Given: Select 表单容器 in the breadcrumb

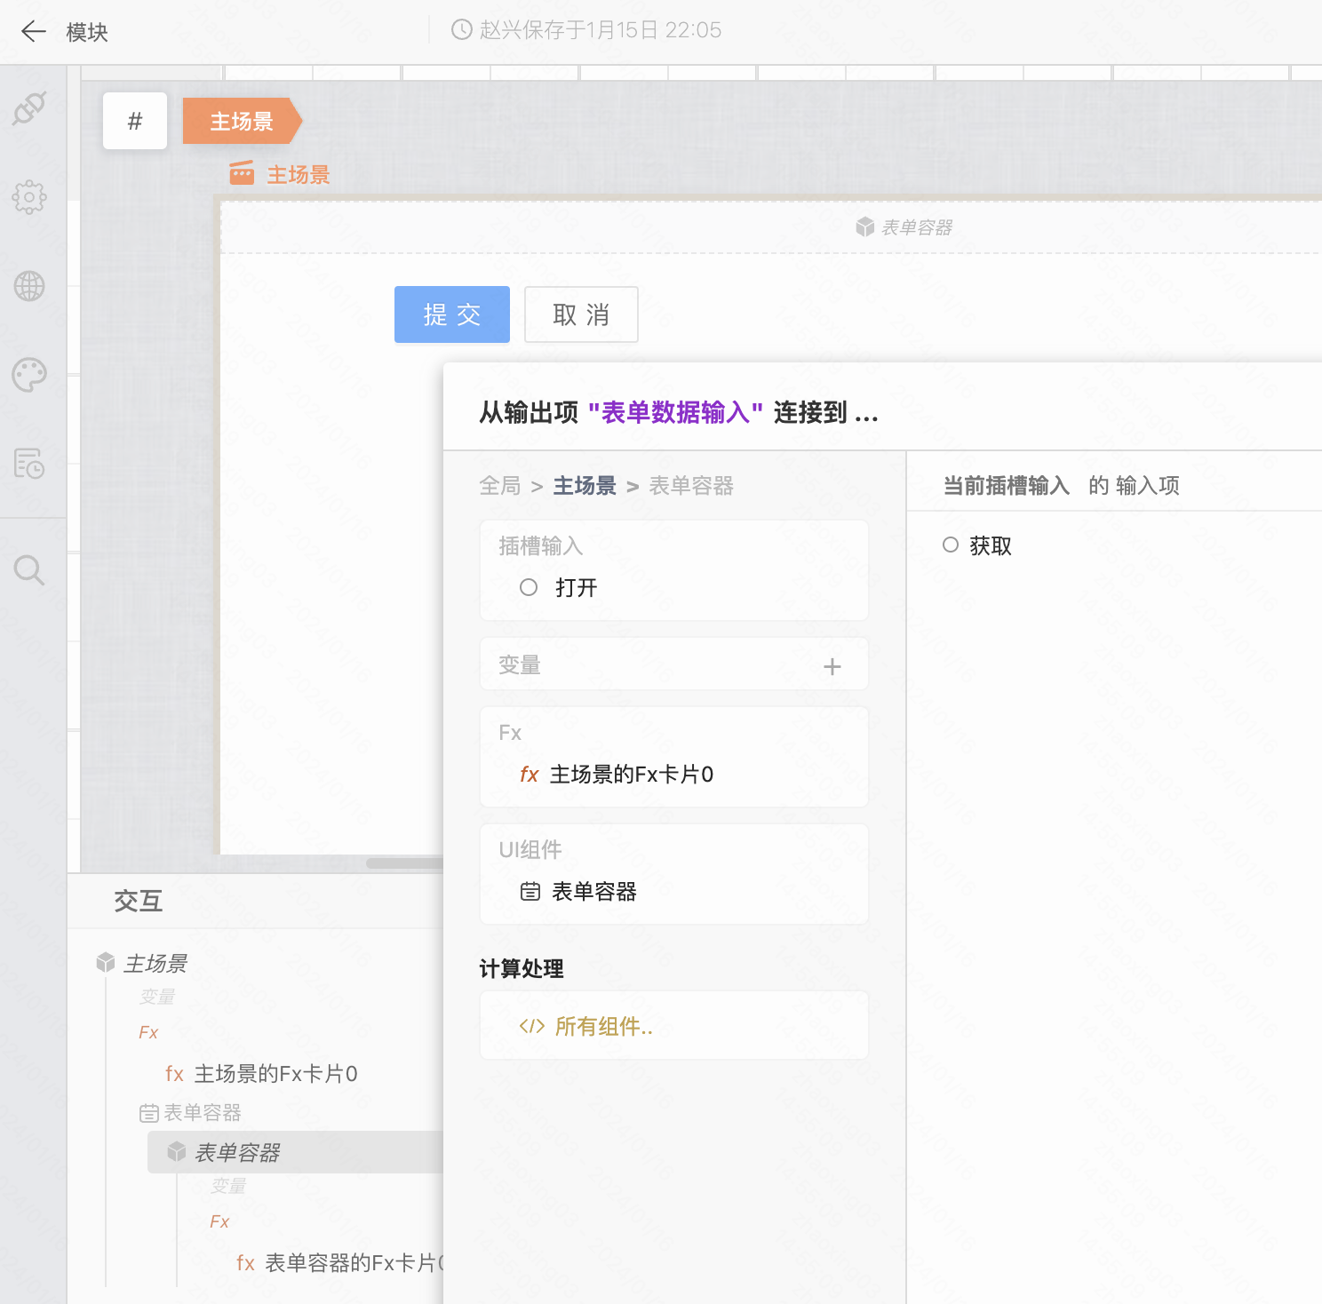Looking at the screenshot, I should click(691, 486).
